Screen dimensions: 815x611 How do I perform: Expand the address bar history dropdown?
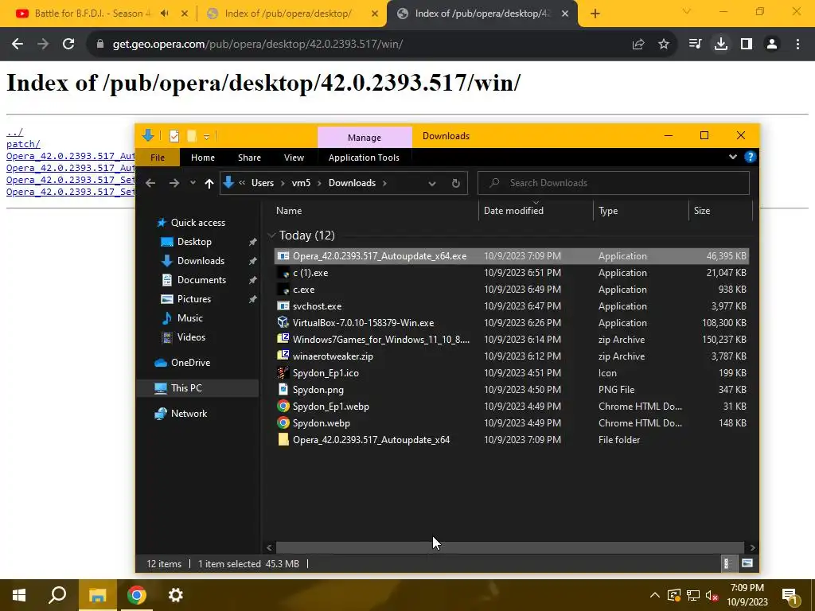click(432, 183)
